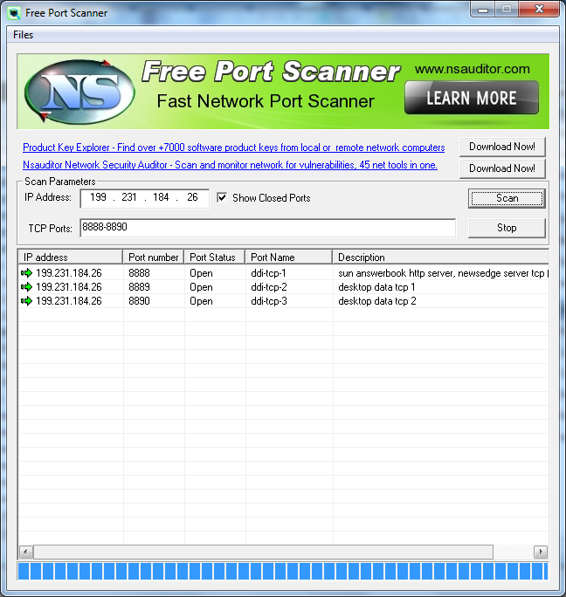Select the 199.231.184.26 cell in the 8888 row

[x=69, y=273]
